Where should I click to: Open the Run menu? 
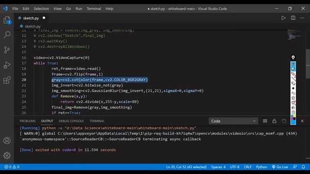point(78,9)
